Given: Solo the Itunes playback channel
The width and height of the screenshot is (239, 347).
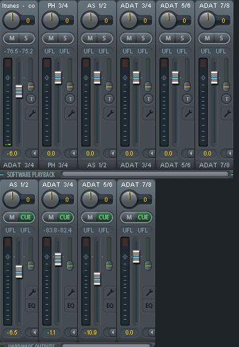Looking at the screenshot, I should point(26,38).
